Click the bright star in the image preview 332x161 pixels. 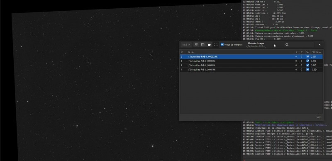(x=152, y=146)
